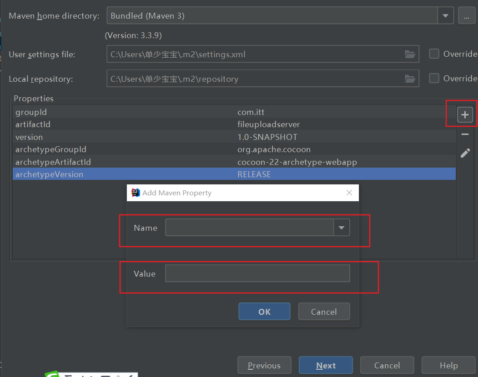Click the RELEASE value cell
The width and height of the screenshot is (478, 377).
[254, 174]
